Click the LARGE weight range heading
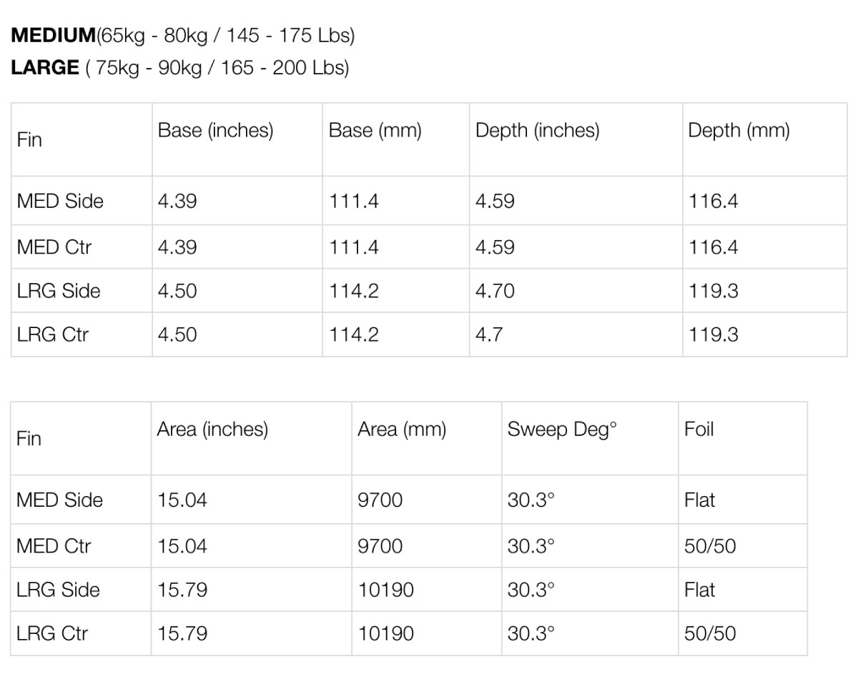Image resolution: width=858 pixels, height=694 pixels. [180, 68]
